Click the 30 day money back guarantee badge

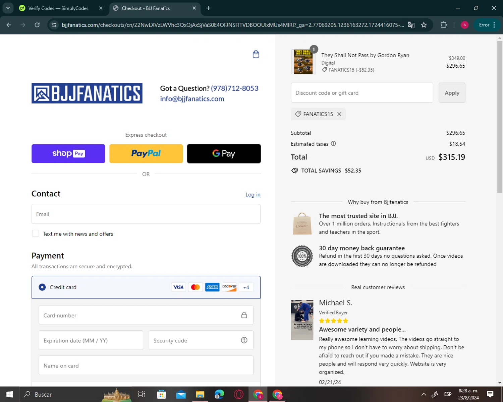[302, 256]
